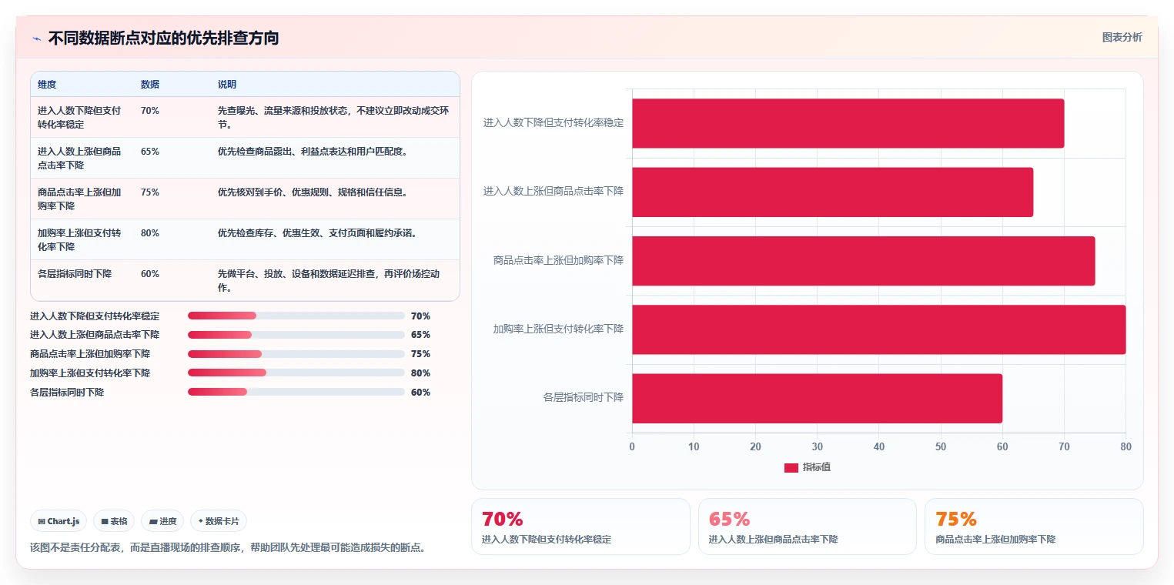Click the 60% value in table
The image size is (1174, 585).
tap(150, 274)
